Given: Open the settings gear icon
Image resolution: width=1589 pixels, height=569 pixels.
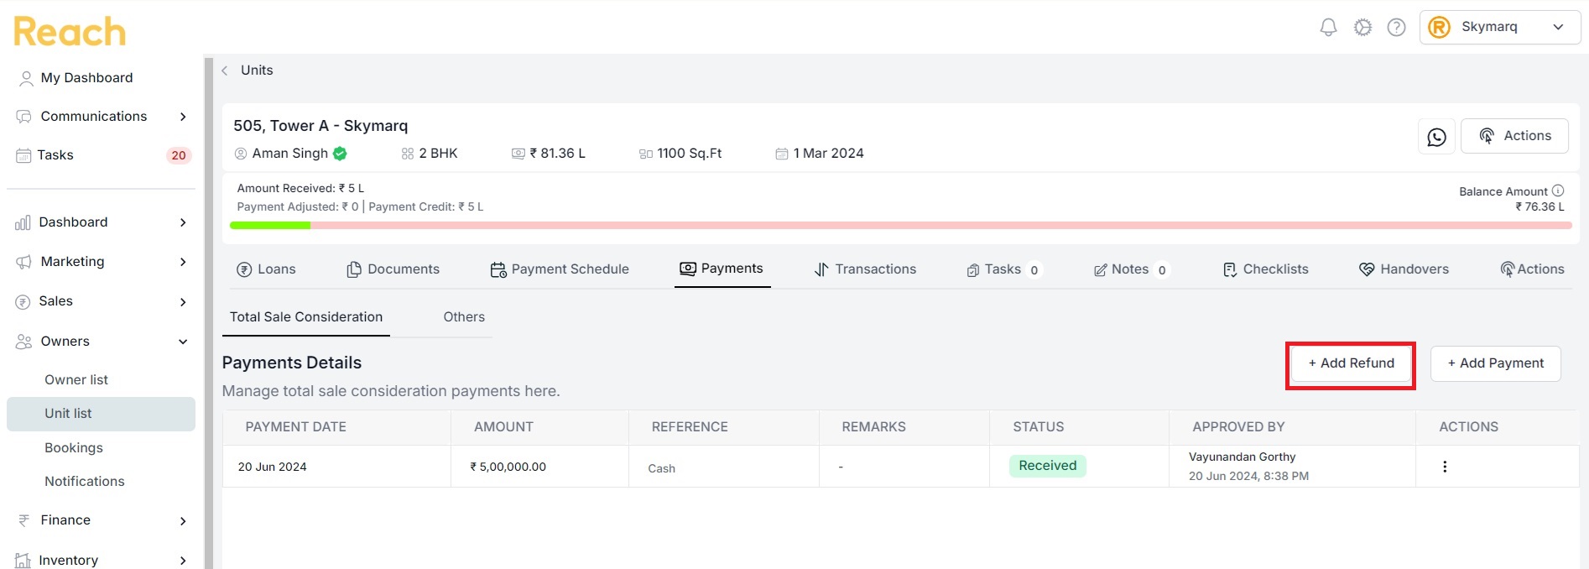Looking at the screenshot, I should (1362, 28).
